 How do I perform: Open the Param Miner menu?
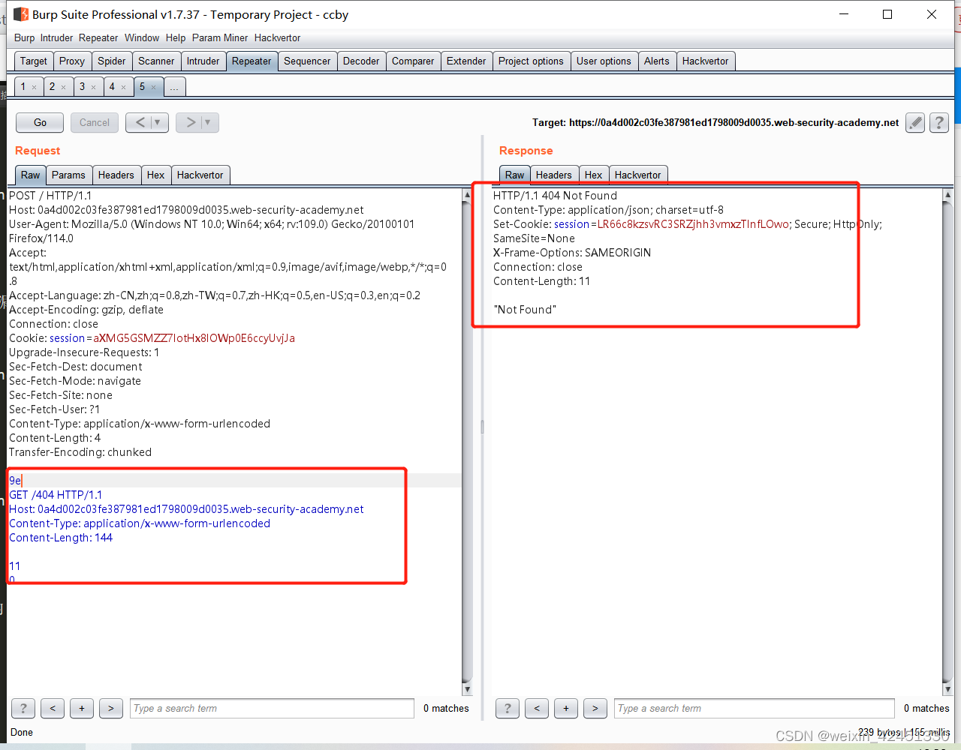220,37
